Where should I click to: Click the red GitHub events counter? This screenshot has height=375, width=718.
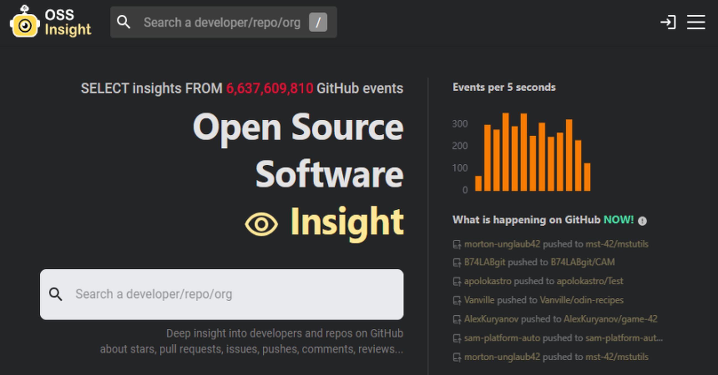[270, 89]
